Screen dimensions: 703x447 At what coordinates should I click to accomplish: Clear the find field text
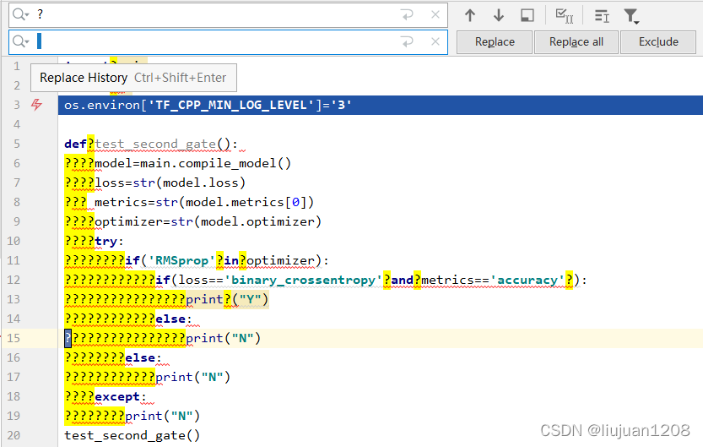(x=435, y=15)
